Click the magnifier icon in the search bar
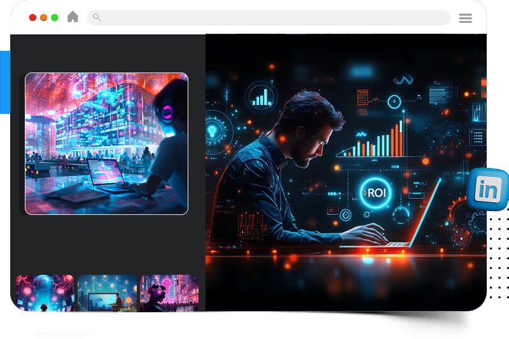 pyautogui.click(x=97, y=17)
